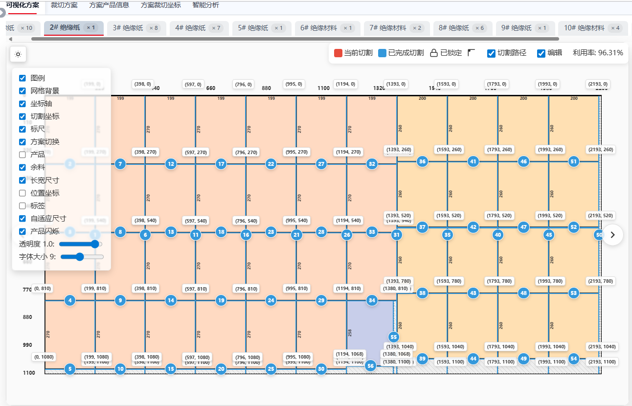Click the display settings gear icon
632x406 pixels.
point(18,54)
